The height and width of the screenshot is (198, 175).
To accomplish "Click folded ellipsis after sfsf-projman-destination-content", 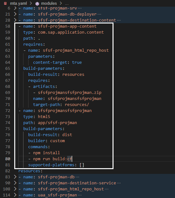I will [119, 20].
